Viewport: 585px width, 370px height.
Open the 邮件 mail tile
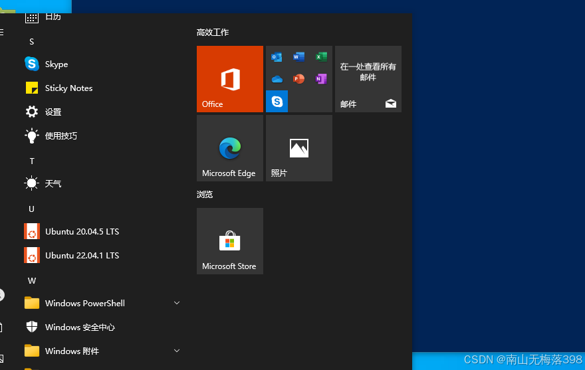pos(368,79)
